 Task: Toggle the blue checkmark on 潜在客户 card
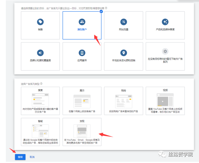pos(101,12)
